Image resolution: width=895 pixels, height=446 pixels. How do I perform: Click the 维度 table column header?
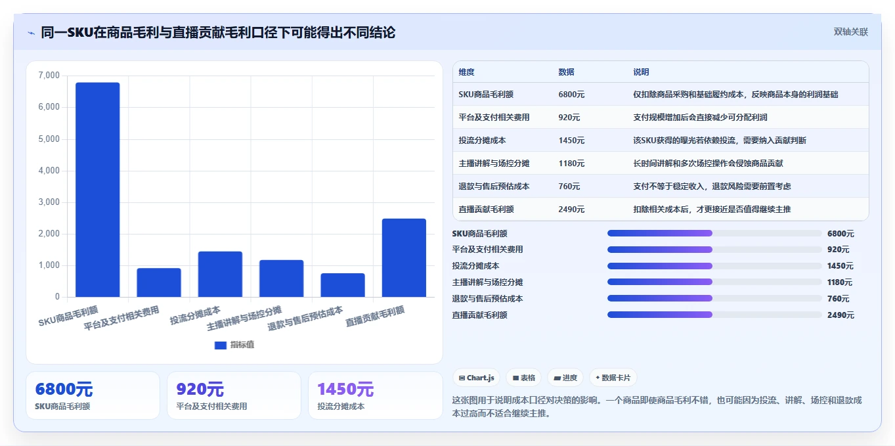coord(467,72)
